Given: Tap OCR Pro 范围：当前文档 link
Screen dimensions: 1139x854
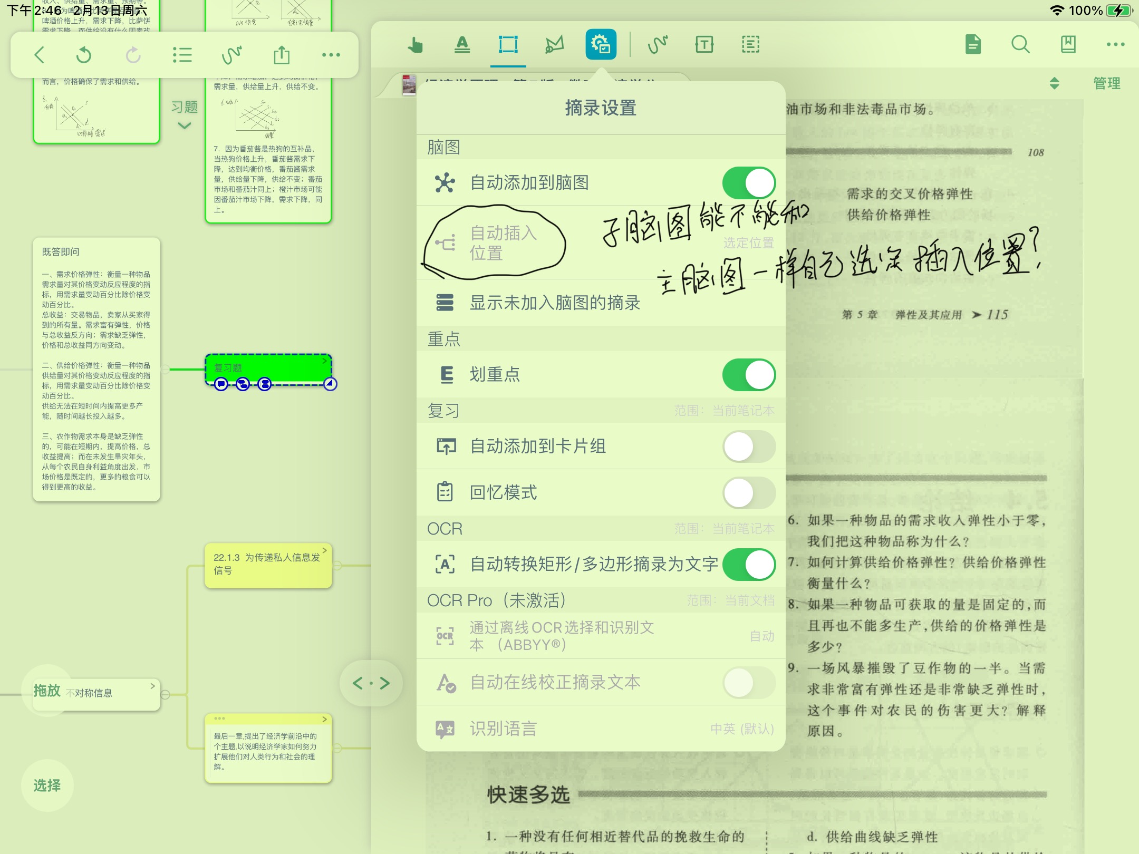Looking at the screenshot, I should click(x=730, y=600).
